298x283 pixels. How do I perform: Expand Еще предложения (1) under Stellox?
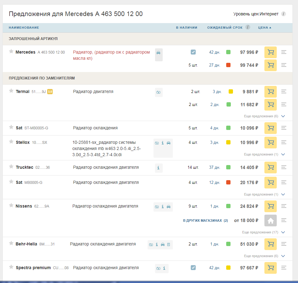264,154
